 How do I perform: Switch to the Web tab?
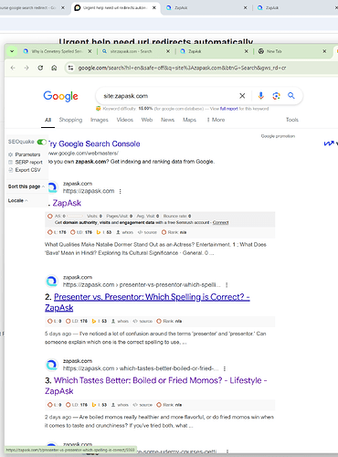click(147, 120)
